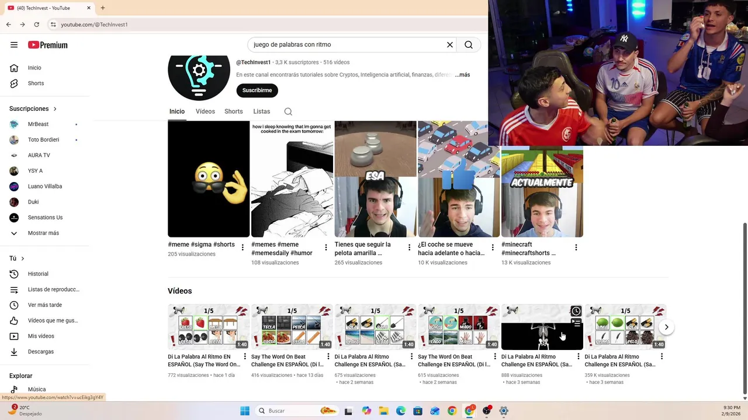The height and width of the screenshot is (420, 748).
Task: Open options for pelota amarilla short
Action: click(x=409, y=247)
